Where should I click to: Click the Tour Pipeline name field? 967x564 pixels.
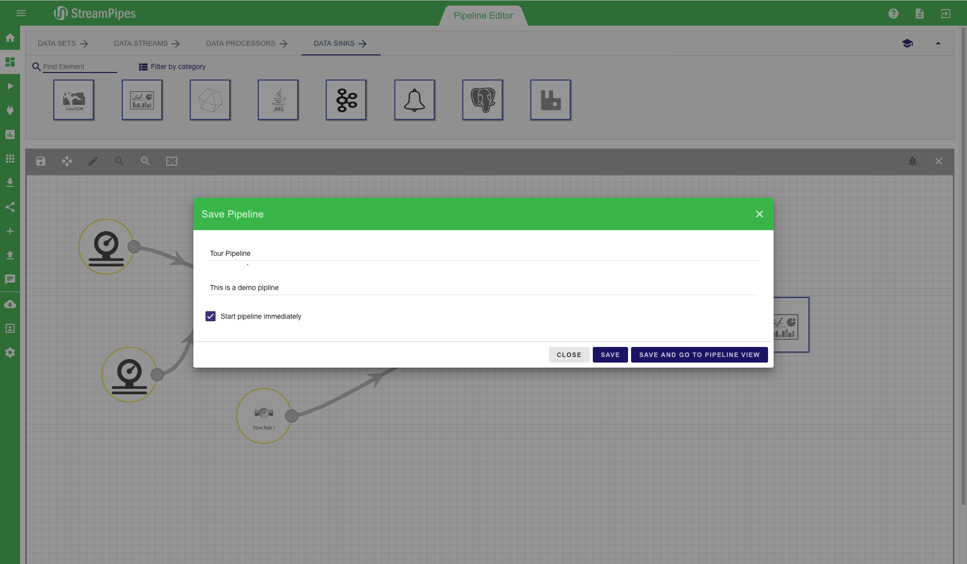pos(482,253)
